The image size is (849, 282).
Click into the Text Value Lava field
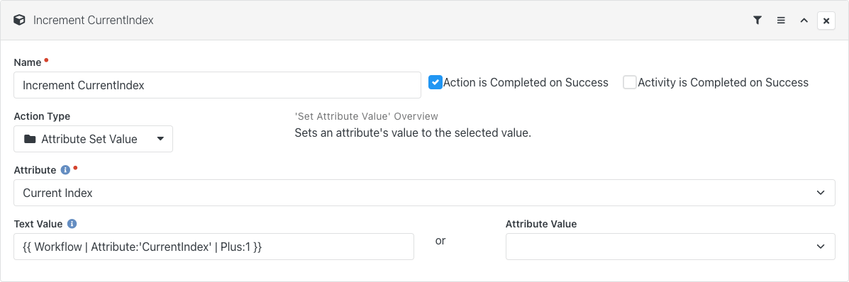pos(214,247)
